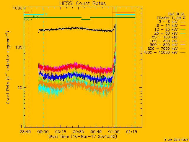Click the cyan swatch for 25 - 50 keV
The height and width of the screenshot is (142, 189).
coord(183,33)
